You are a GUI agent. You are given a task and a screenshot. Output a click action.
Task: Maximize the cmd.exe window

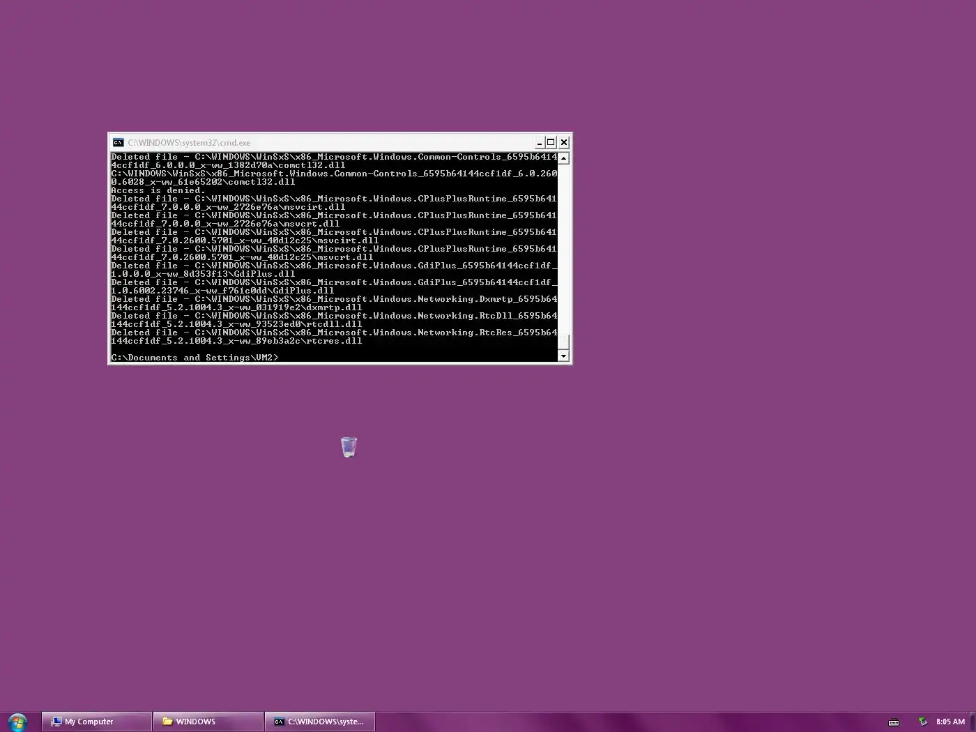click(551, 142)
